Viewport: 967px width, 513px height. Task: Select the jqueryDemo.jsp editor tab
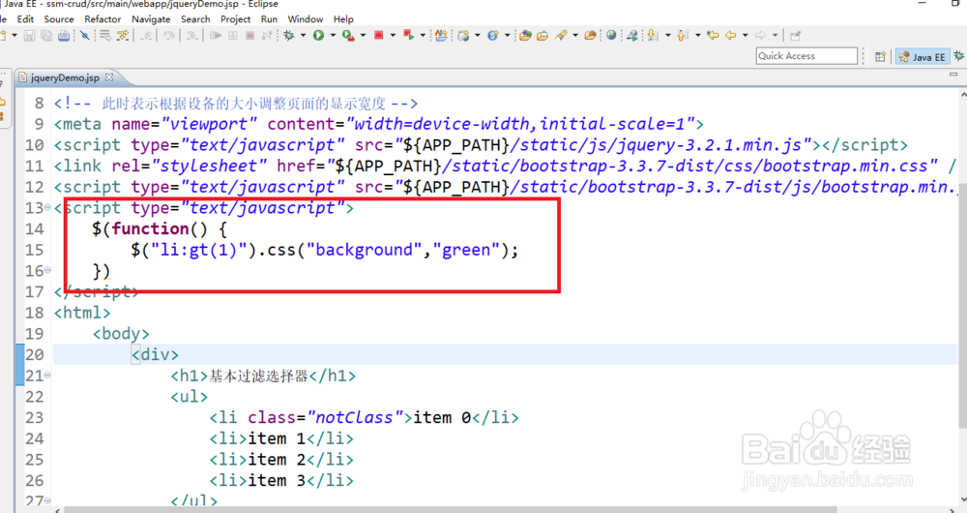point(64,77)
